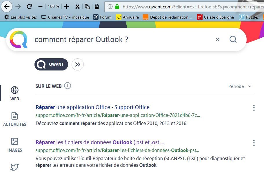Click the paste clipboard icon
264x172 pixels.
click(x=97, y=7)
